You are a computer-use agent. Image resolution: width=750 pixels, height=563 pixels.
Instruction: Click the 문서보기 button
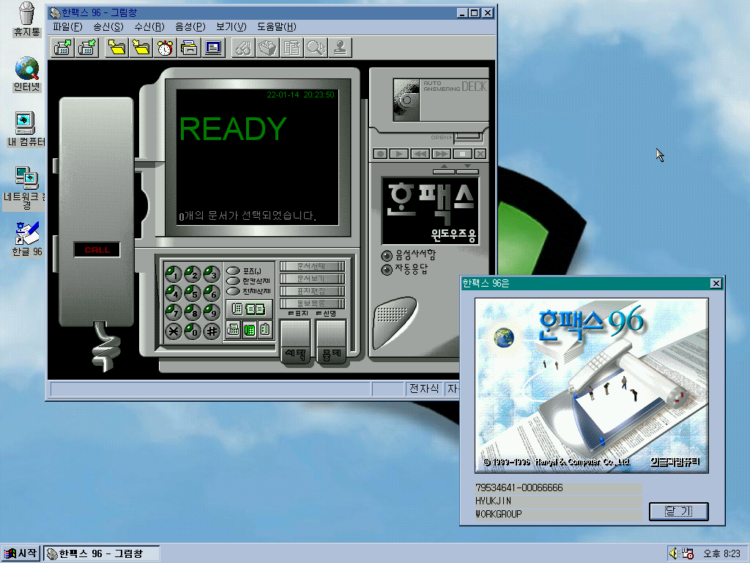pos(312,279)
